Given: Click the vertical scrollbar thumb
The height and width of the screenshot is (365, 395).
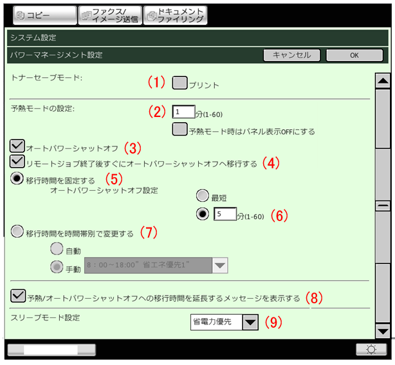Looking at the screenshot, I should (383, 206).
